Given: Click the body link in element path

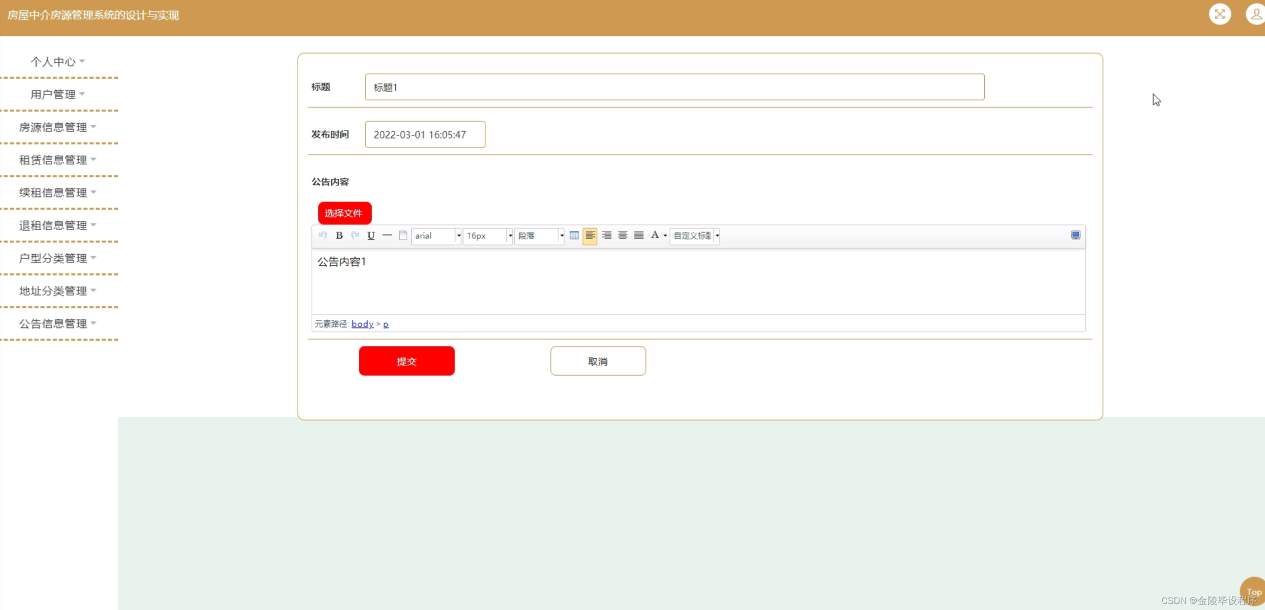Looking at the screenshot, I should click(x=362, y=324).
